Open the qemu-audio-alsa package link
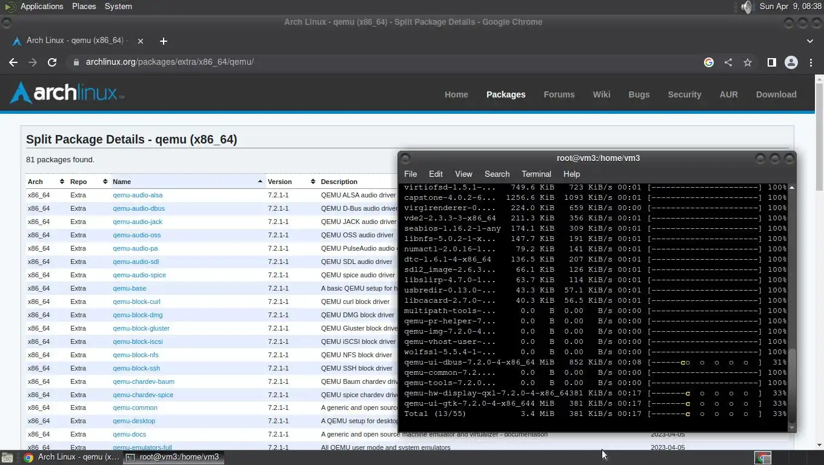The image size is (824, 465). (138, 195)
